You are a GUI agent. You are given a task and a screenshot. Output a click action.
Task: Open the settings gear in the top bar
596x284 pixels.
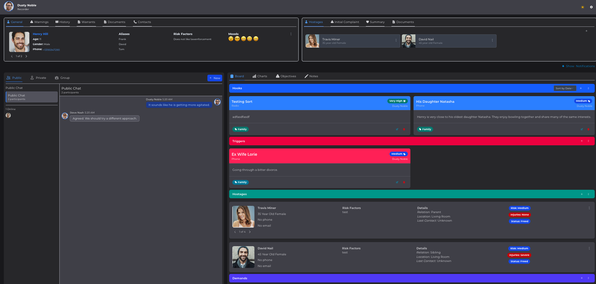pos(591,7)
